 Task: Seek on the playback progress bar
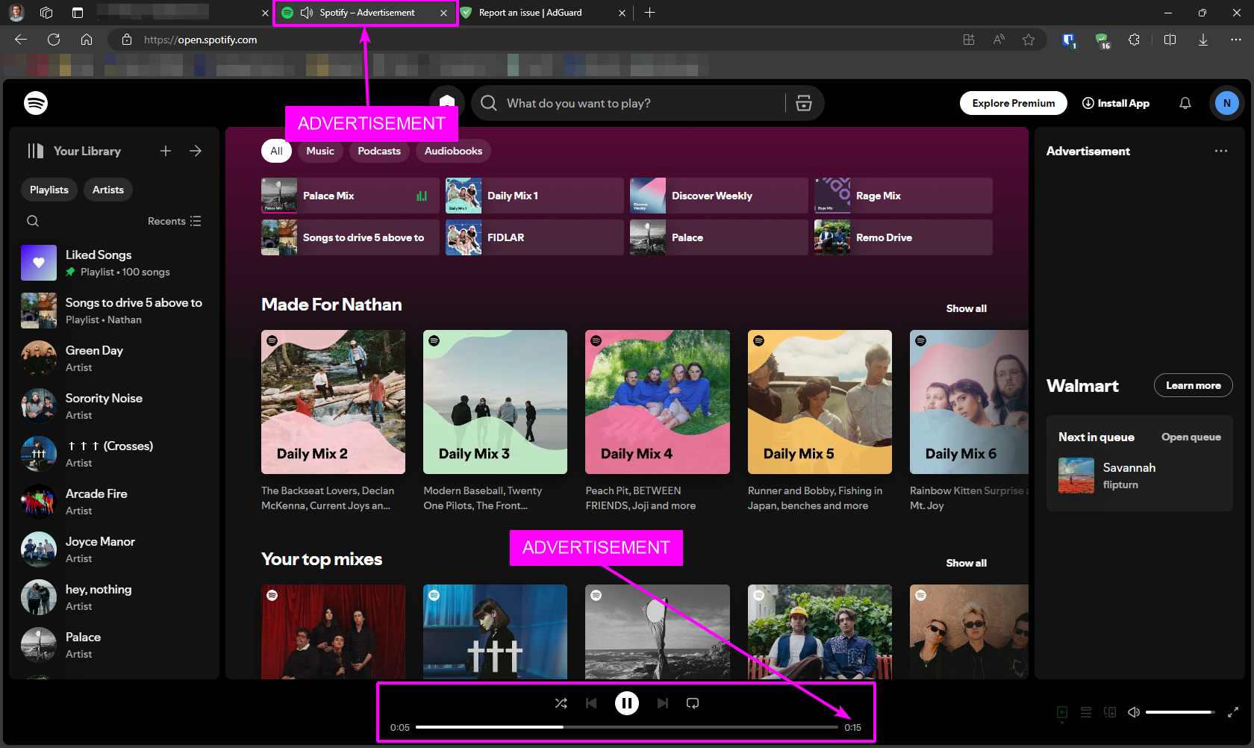point(626,727)
